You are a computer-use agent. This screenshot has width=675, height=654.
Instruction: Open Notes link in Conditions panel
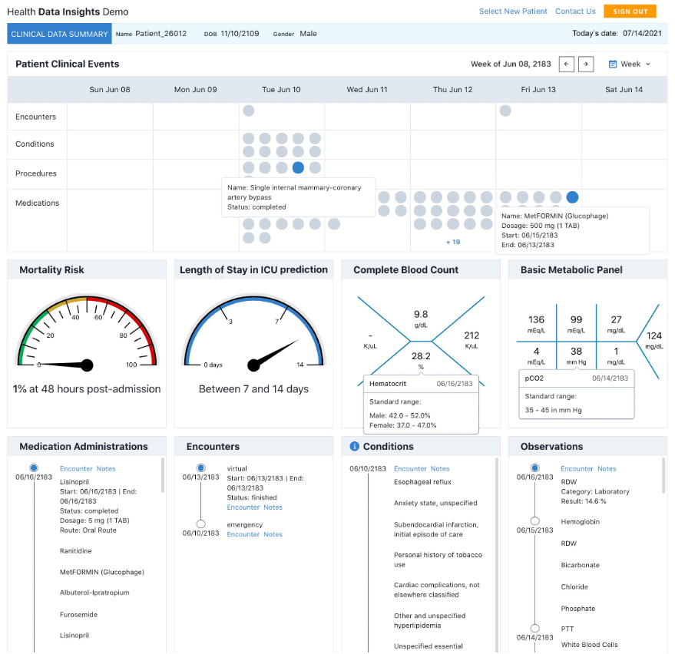click(x=440, y=468)
